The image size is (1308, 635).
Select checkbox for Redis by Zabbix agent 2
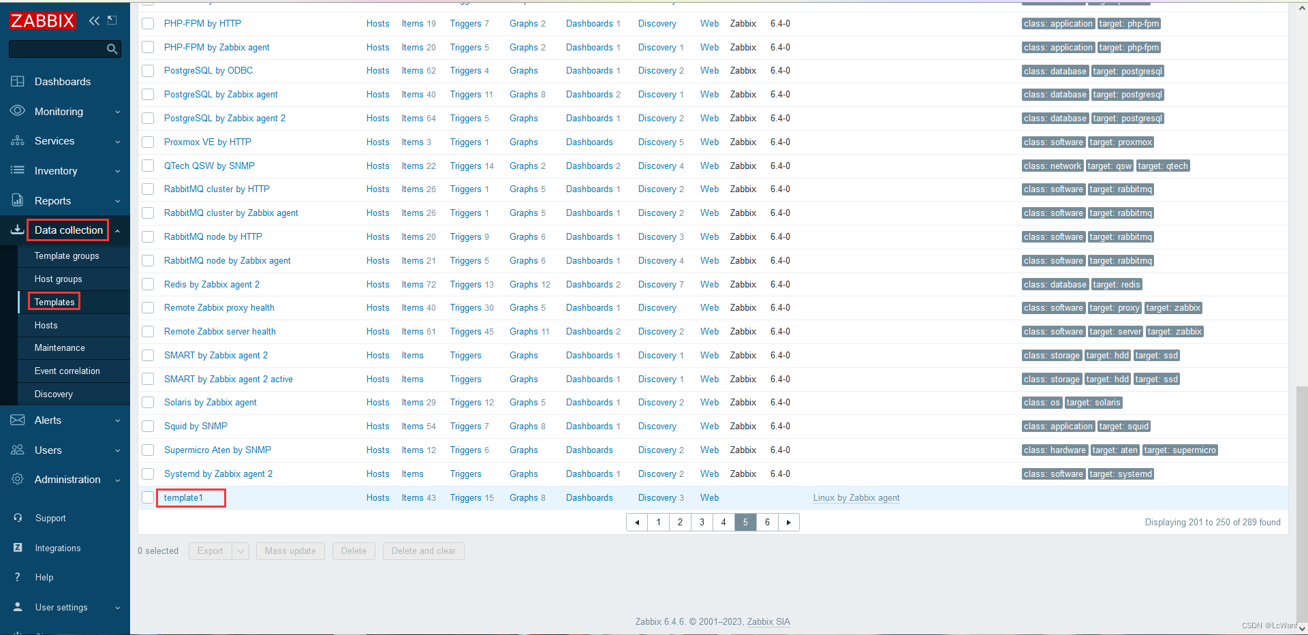point(148,284)
